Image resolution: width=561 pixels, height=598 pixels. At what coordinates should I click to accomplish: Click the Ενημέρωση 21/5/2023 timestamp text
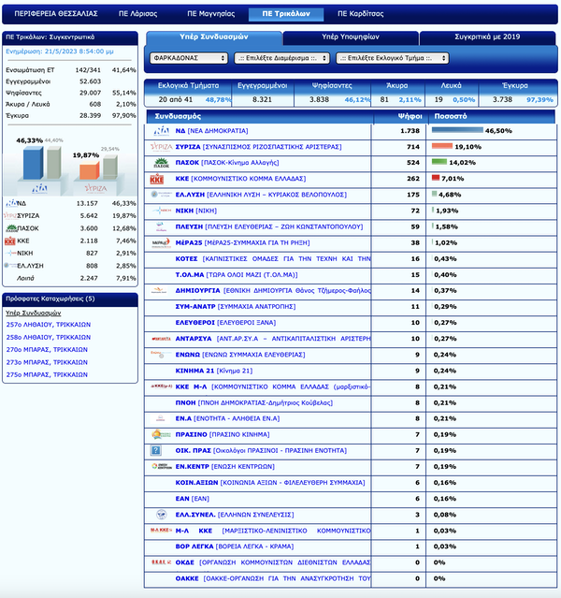[x=60, y=51]
